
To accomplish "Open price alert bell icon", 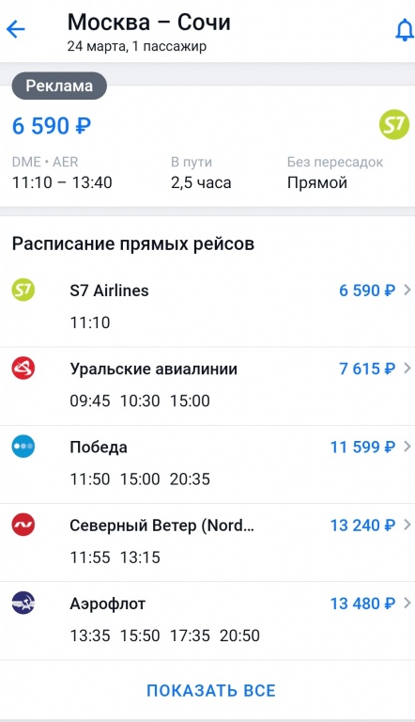I will (x=405, y=30).
